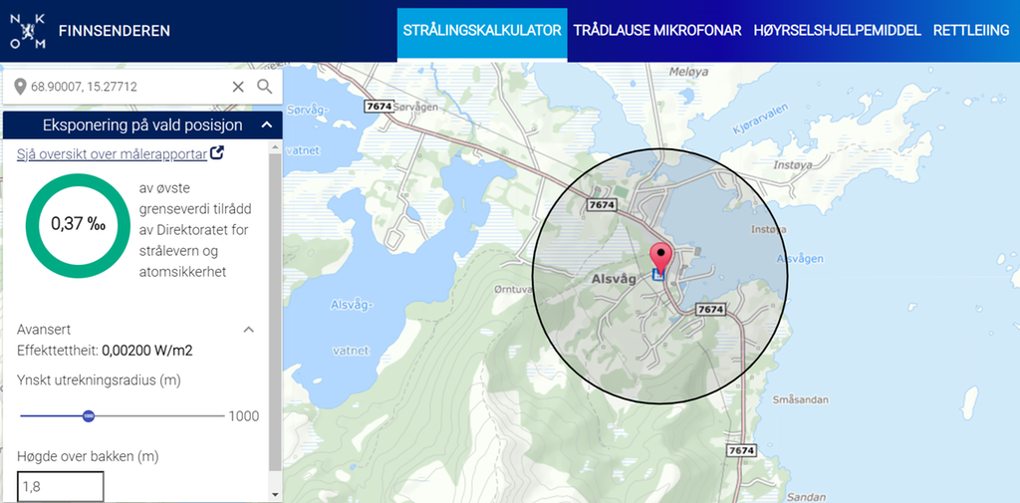The height and width of the screenshot is (503, 1020).
Task: Click the Ørntuva label on the map
Action: [514, 288]
